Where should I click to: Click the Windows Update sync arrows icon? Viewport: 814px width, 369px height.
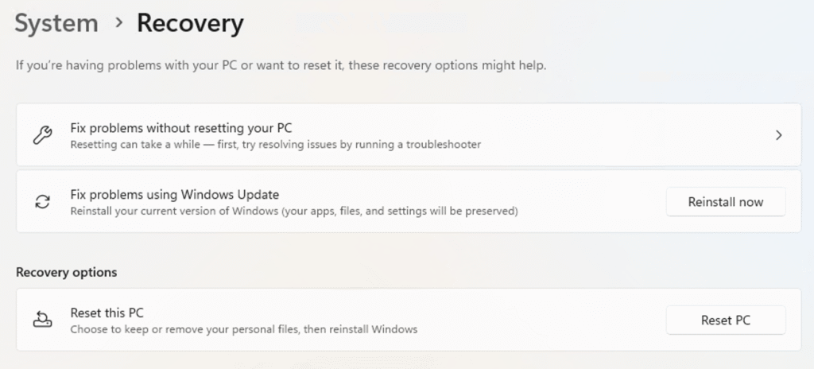coord(42,202)
